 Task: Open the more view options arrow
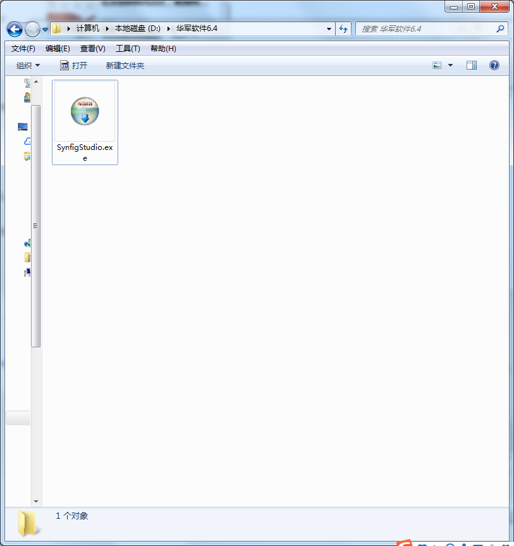(x=450, y=65)
